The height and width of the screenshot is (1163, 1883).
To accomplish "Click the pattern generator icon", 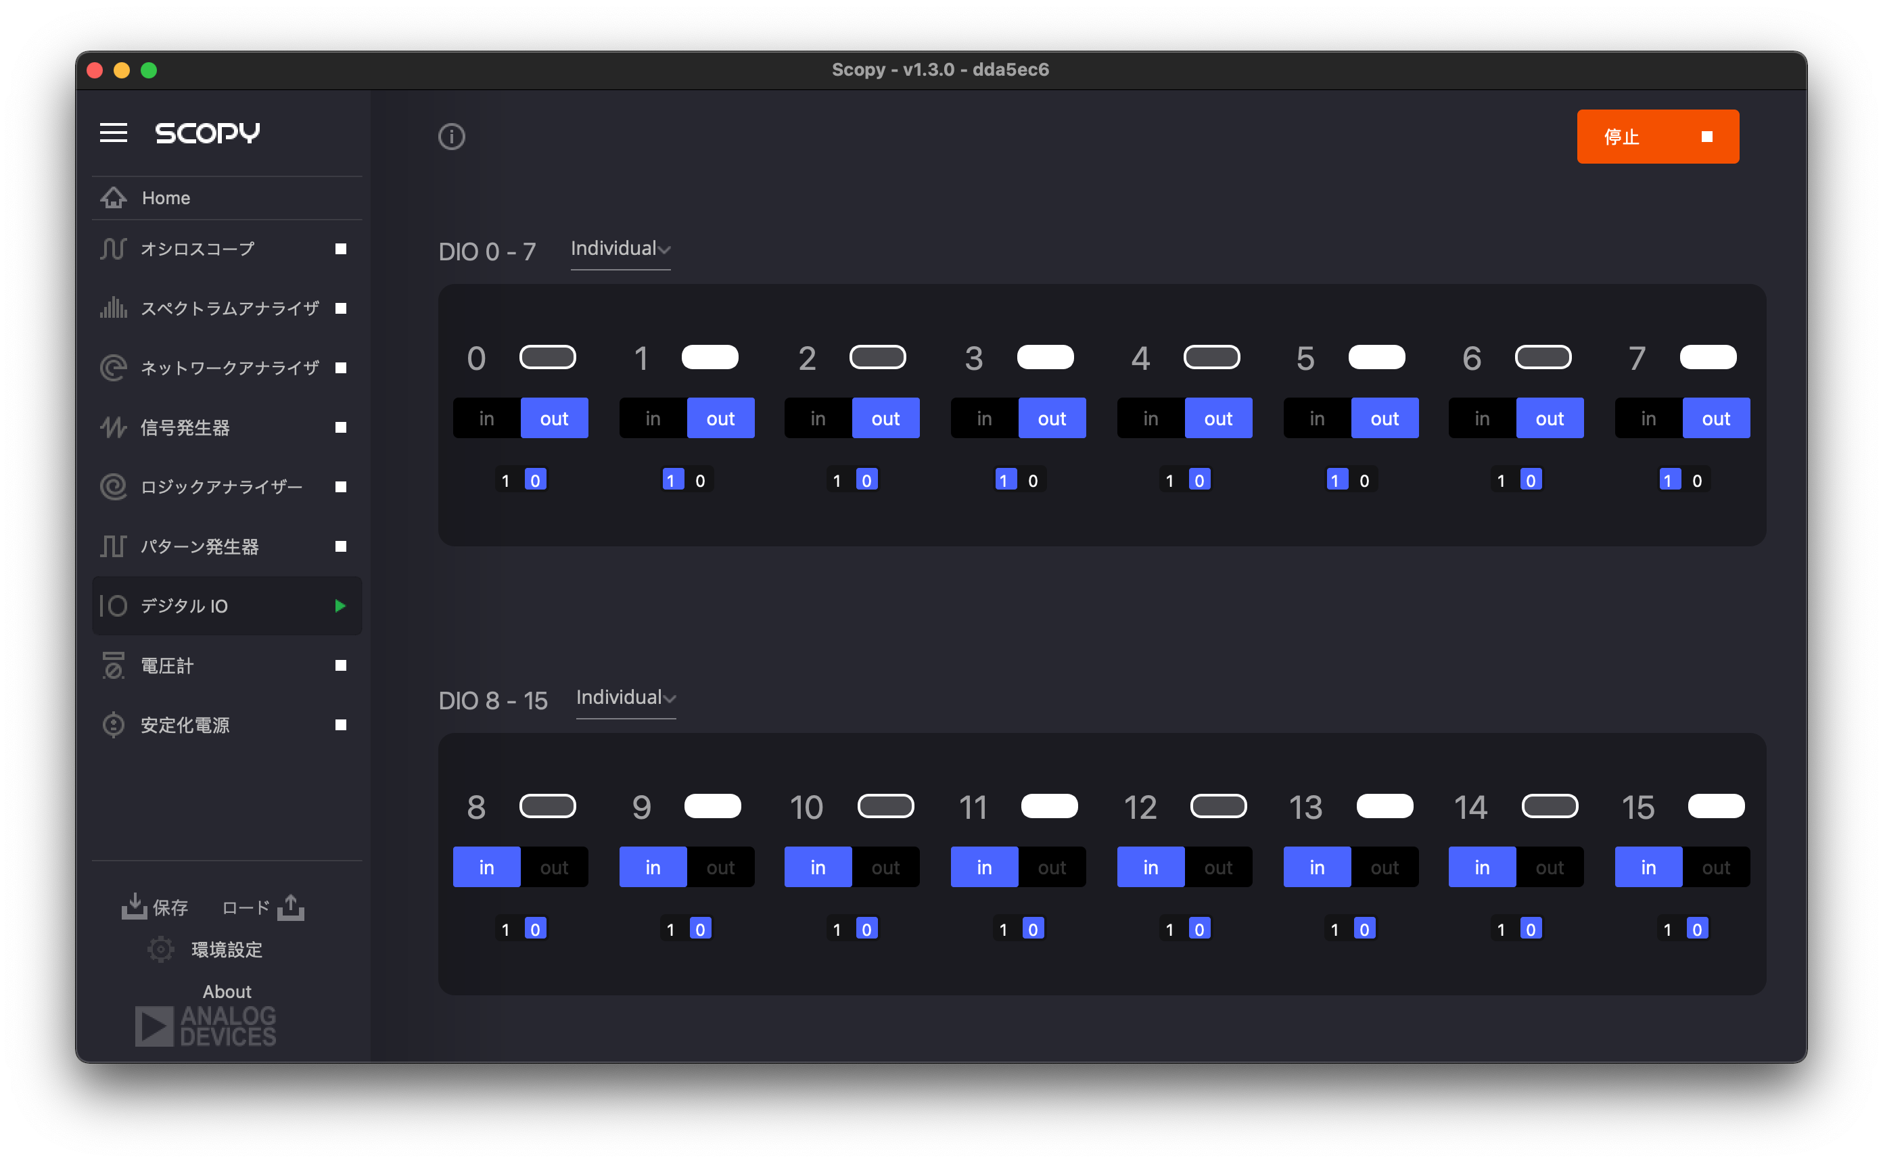I will tap(113, 546).
